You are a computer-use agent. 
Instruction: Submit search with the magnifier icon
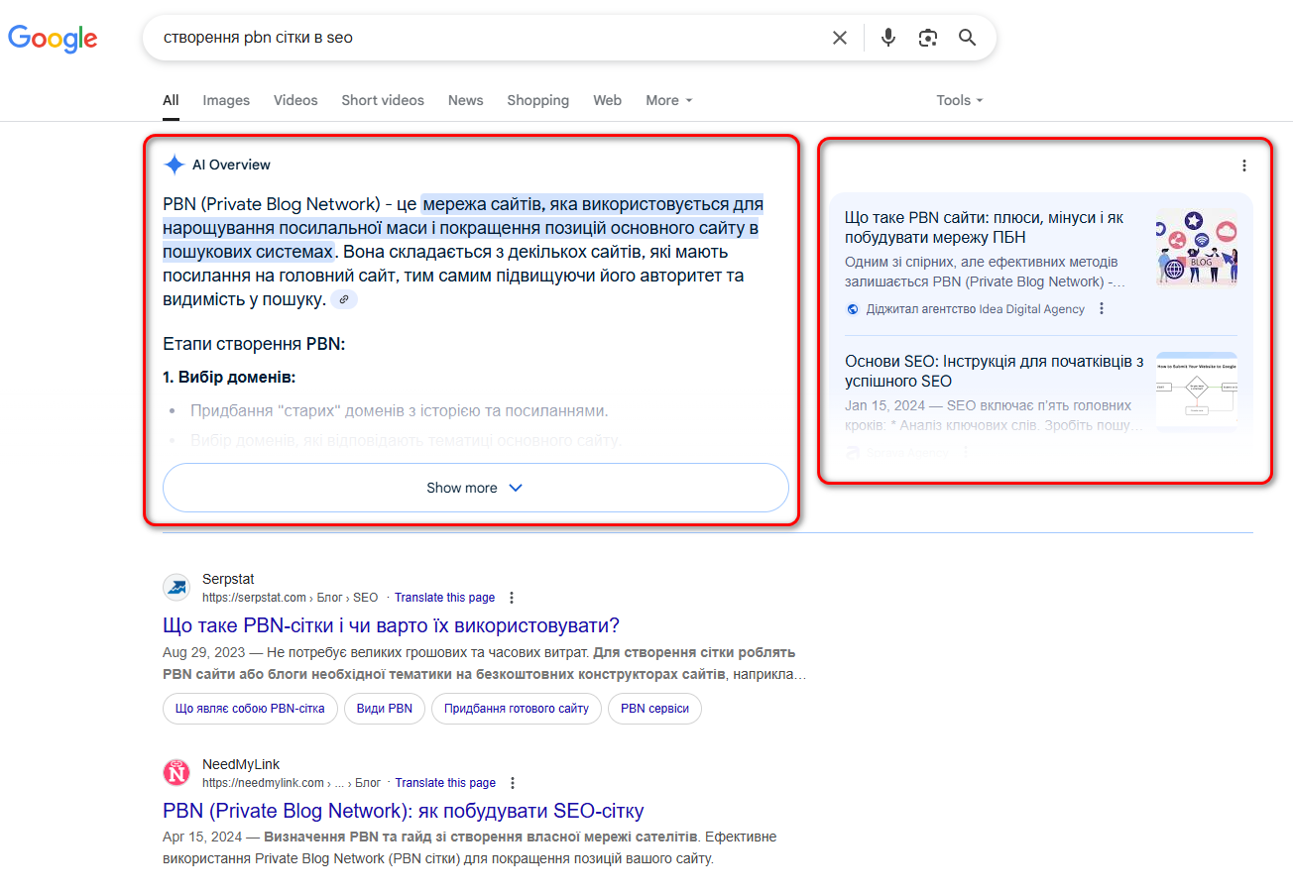(x=968, y=38)
